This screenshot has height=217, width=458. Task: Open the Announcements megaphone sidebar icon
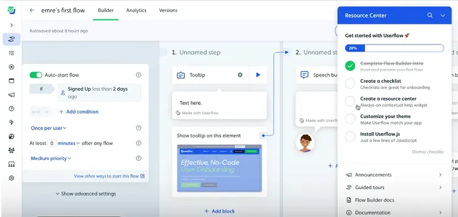11,95
